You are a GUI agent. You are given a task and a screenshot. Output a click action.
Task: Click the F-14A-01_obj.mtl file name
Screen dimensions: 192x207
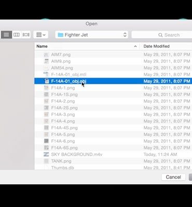[x=68, y=75]
